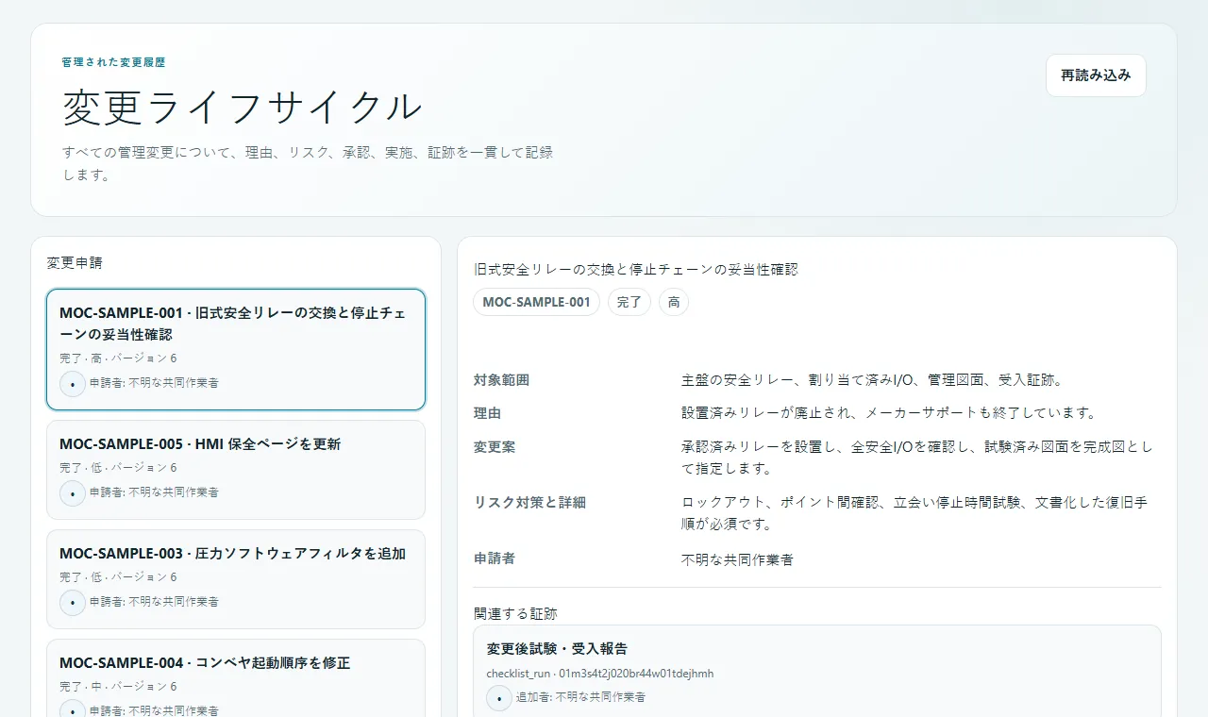Click the 変更案 field label
1208x717 pixels.
pyautogui.click(x=495, y=446)
